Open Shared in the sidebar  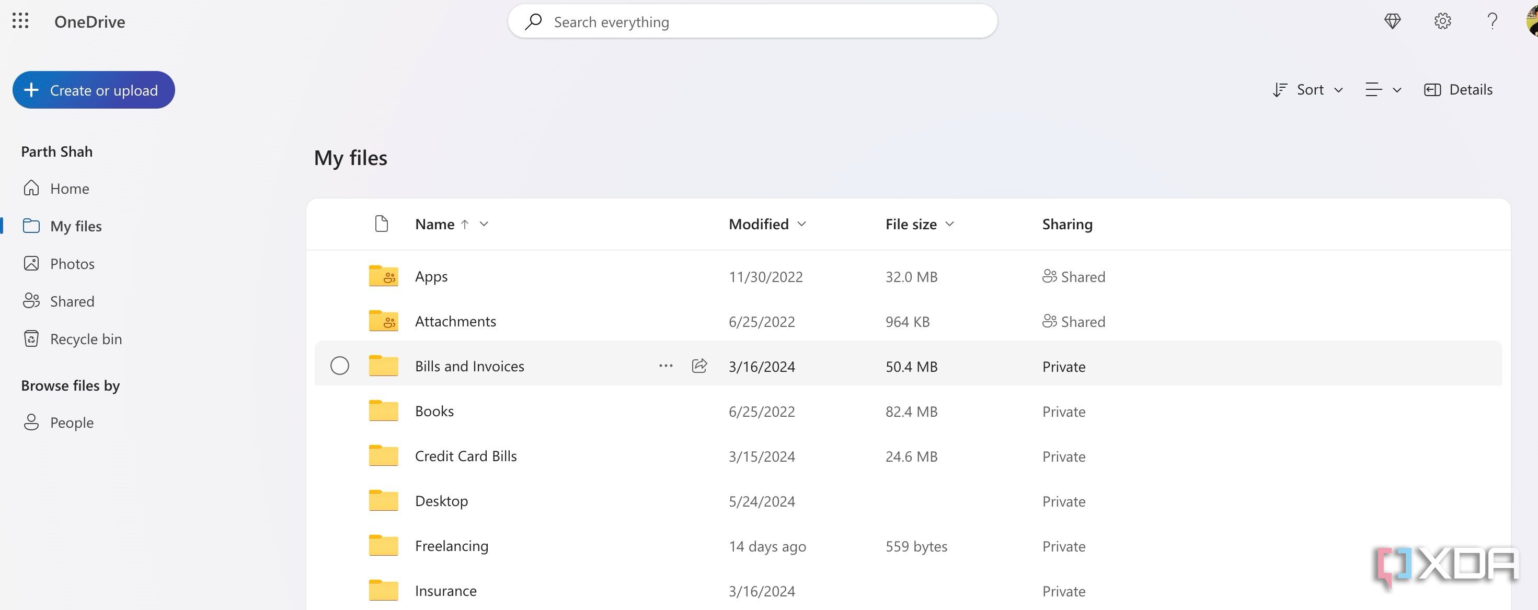pyautogui.click(x=59, y=301)
